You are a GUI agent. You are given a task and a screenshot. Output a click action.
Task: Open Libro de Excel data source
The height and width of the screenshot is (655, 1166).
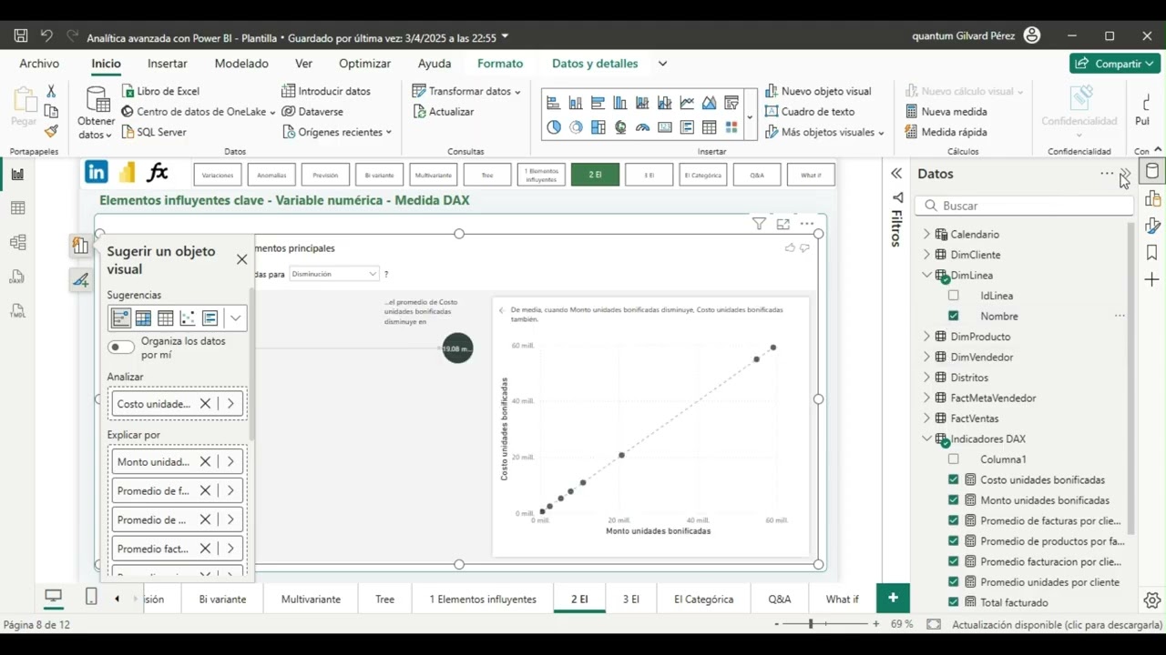coord(160,91)
